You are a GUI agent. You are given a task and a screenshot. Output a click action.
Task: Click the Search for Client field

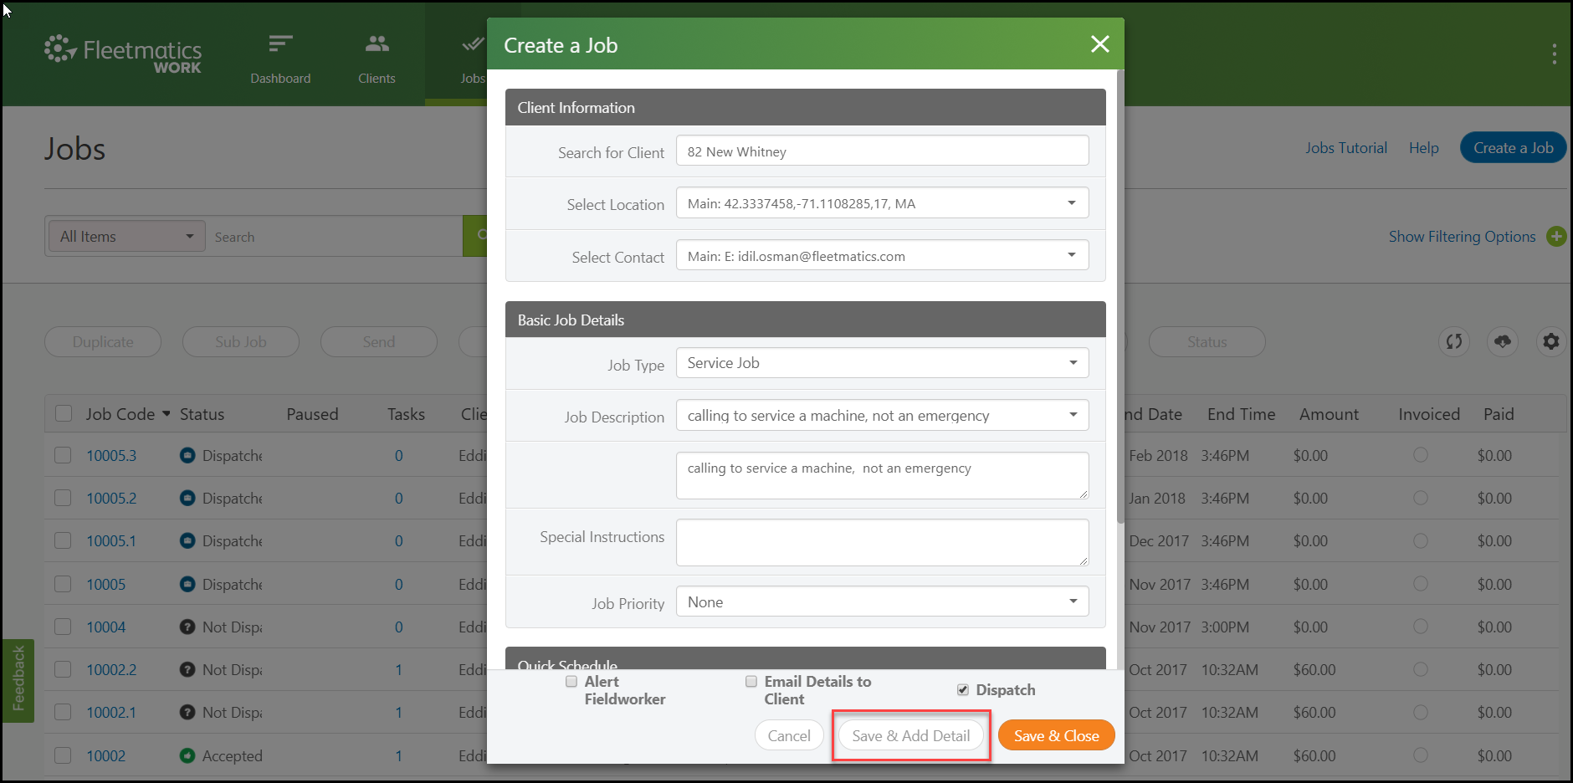point(882,151)
